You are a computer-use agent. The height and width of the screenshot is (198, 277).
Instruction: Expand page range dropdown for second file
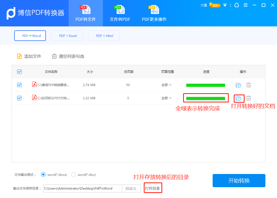point(170,98)
